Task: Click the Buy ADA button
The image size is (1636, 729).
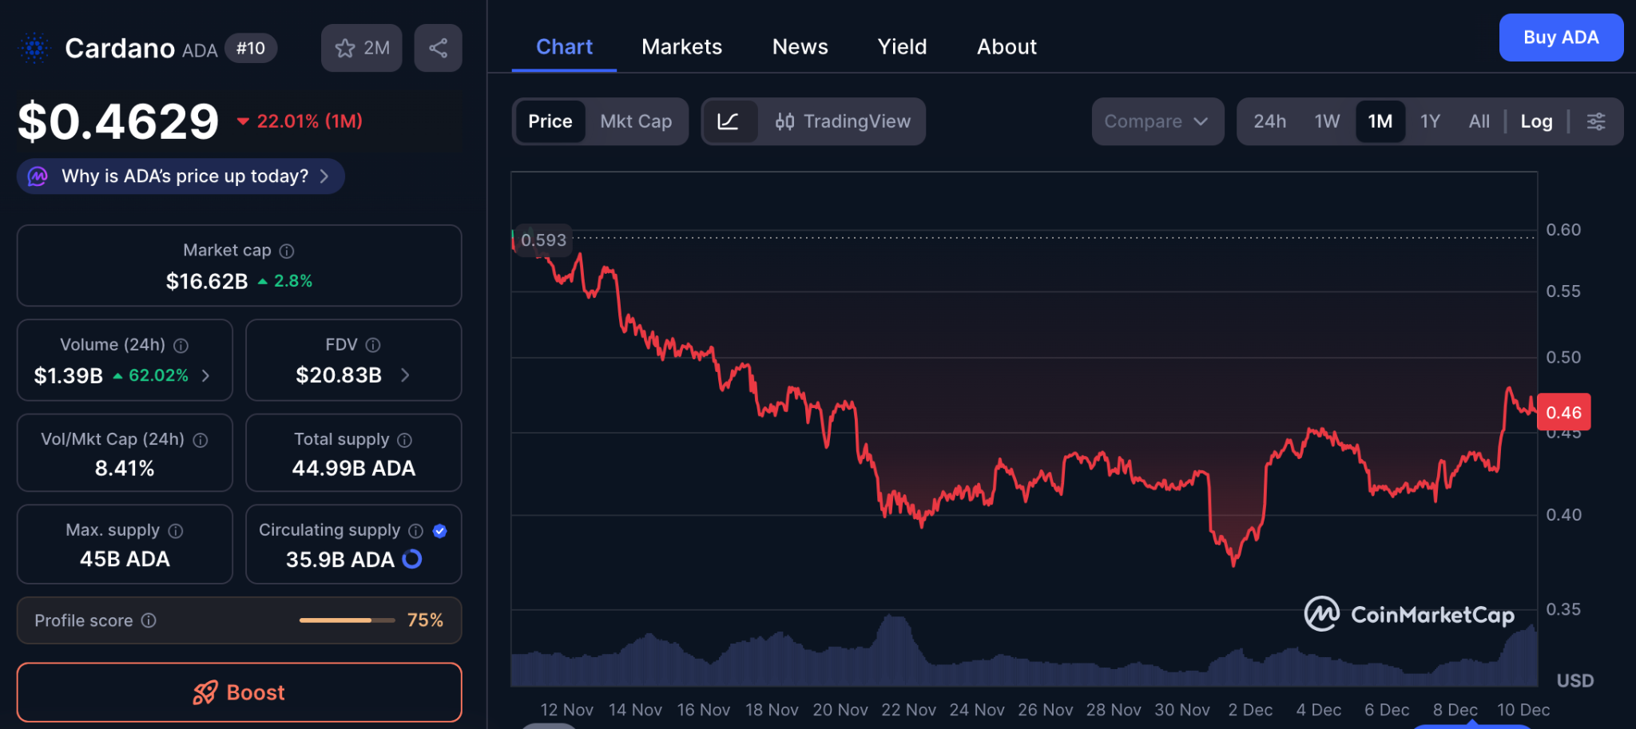Action: (x=1561, y=38)
